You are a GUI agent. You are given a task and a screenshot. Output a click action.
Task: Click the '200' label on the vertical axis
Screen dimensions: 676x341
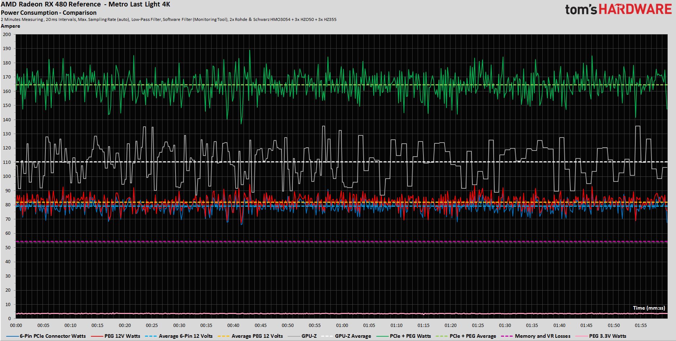point(7,35)
